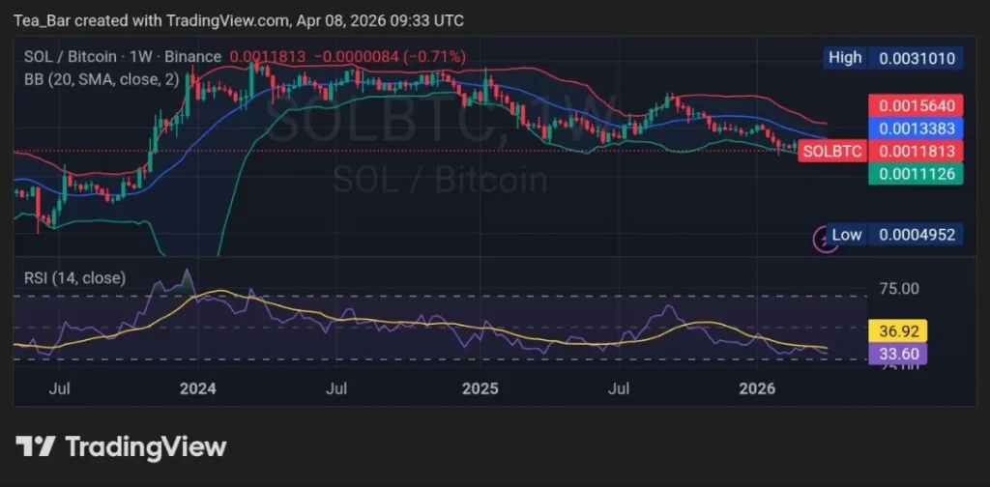Image resolution: width=990 pixels, height=487 pixels.
Task: Click the yellow 36.92 RSI average tag
Action: [x=898, y=331]
